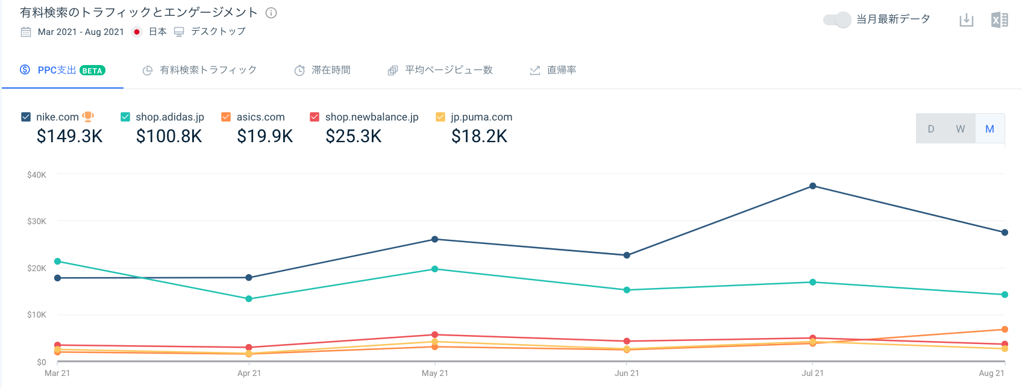Click the Jul 21 x-axis label
Viewport: 1022px width, 388px height.
click(813, 374)
